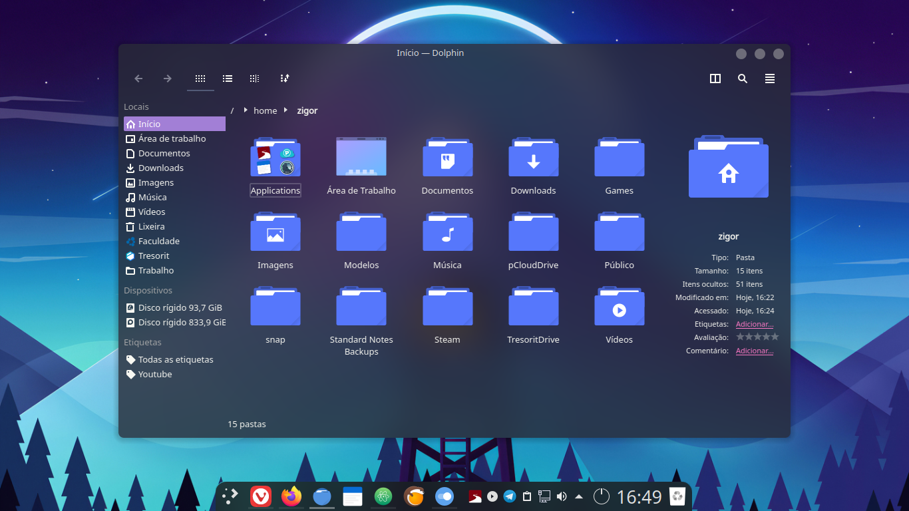Click the root slash in breadcrumb

coord(232,110)
